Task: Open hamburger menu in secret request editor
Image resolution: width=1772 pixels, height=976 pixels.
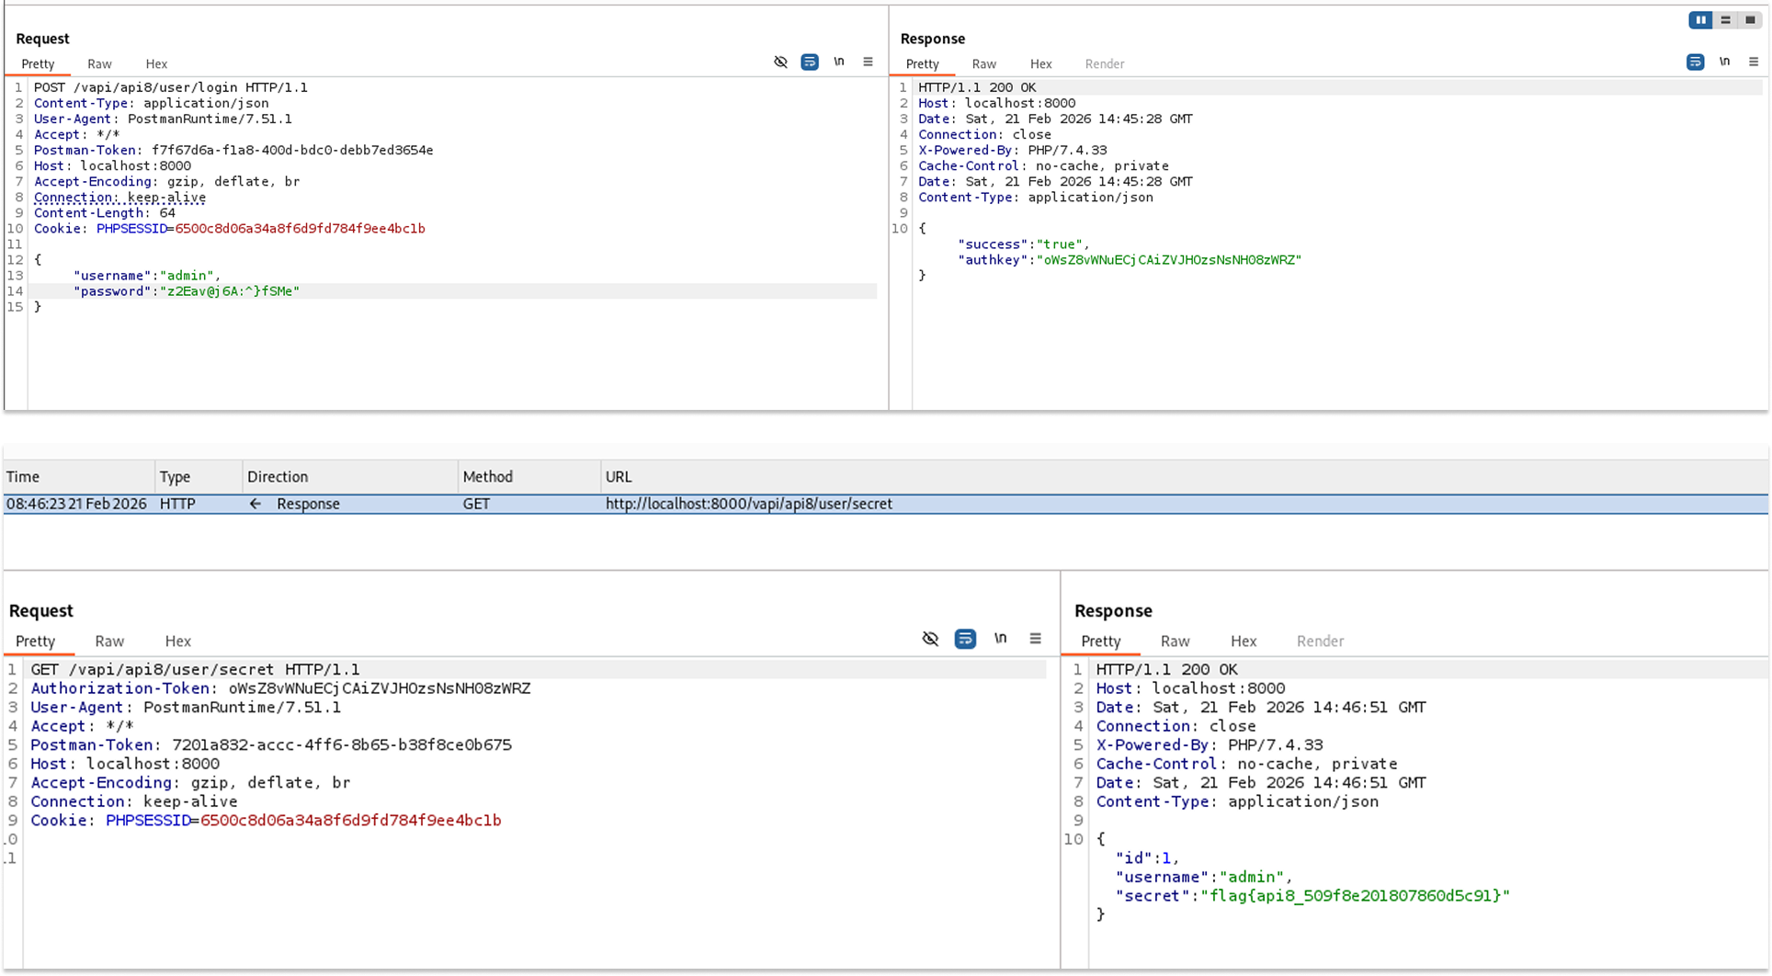Action: click(1035, 639)
